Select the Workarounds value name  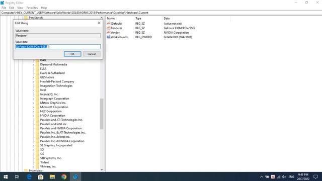pos(119,37)
